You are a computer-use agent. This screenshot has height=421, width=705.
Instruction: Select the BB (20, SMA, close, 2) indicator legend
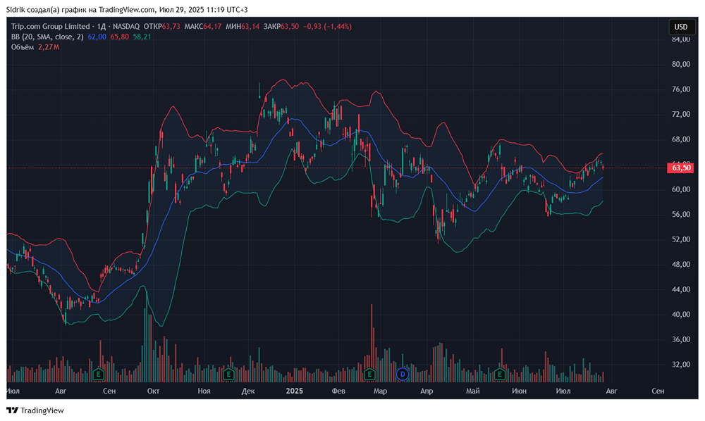coord(47,37)
